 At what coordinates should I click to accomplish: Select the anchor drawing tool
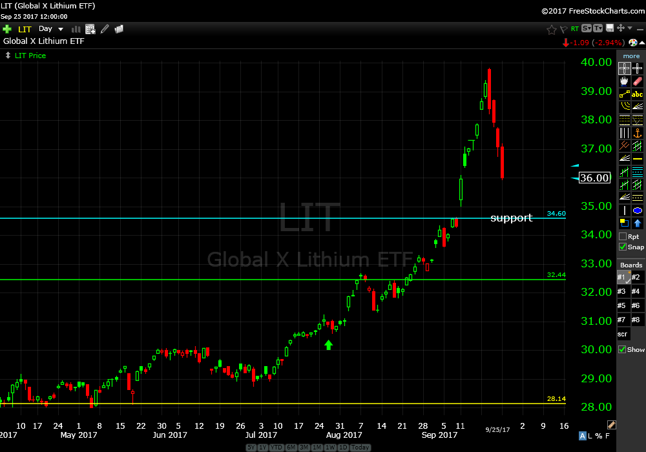pos(638,133)
